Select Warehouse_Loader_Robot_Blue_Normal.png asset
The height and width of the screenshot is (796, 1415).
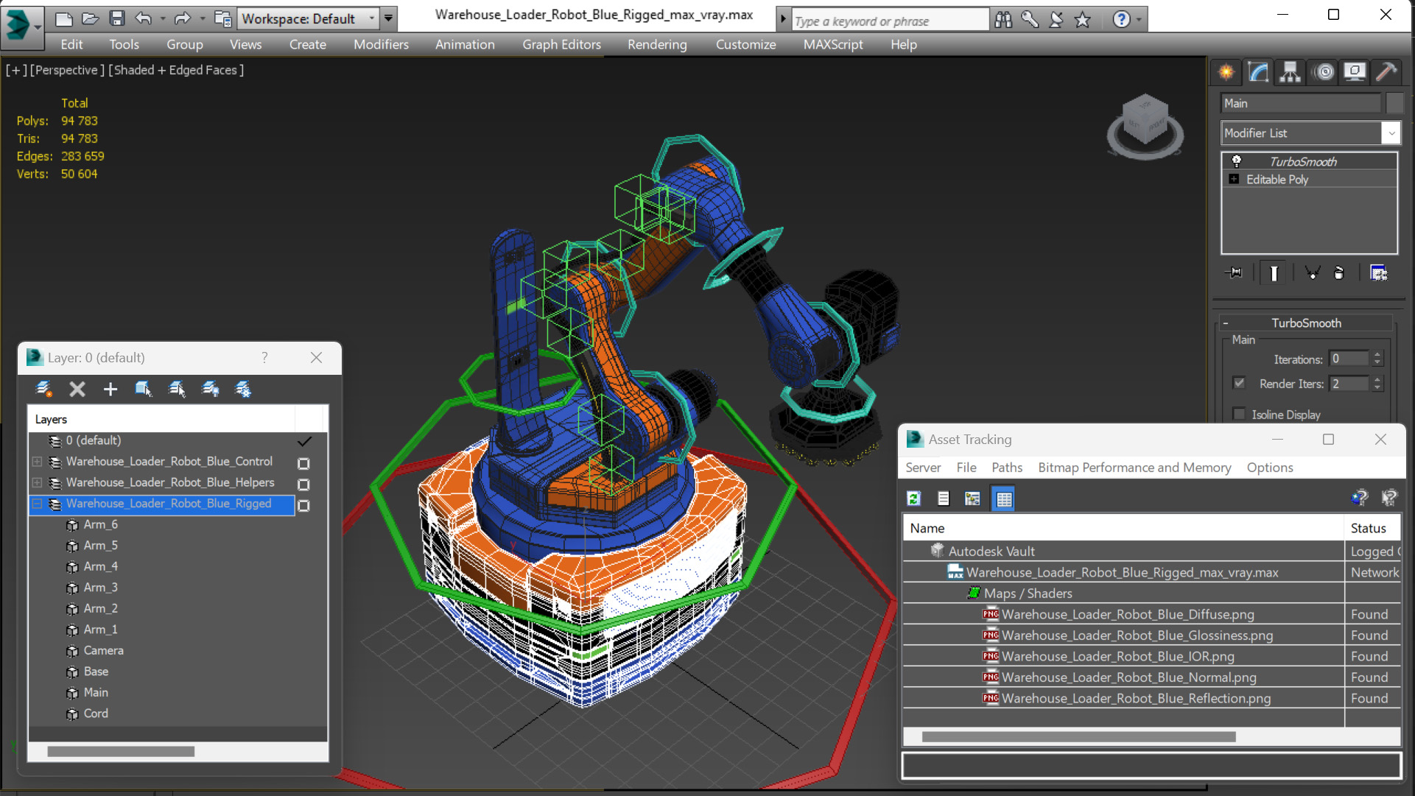(x=1128, y=677)
